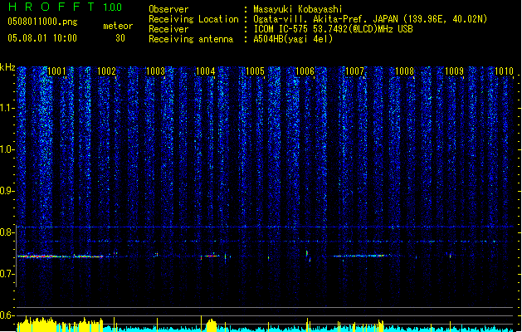Click the 1010 time marker

pyautogui.click(x=504, y=71)
